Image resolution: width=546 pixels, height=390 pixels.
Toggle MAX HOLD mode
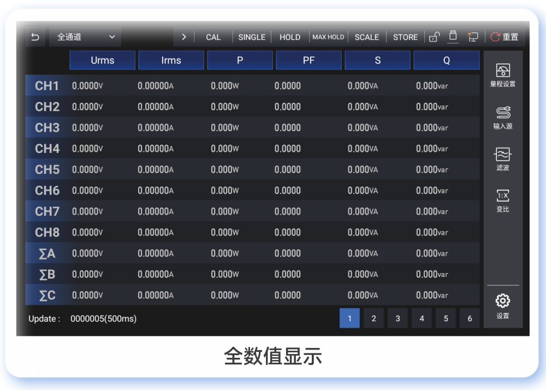[x=328, y=37]
